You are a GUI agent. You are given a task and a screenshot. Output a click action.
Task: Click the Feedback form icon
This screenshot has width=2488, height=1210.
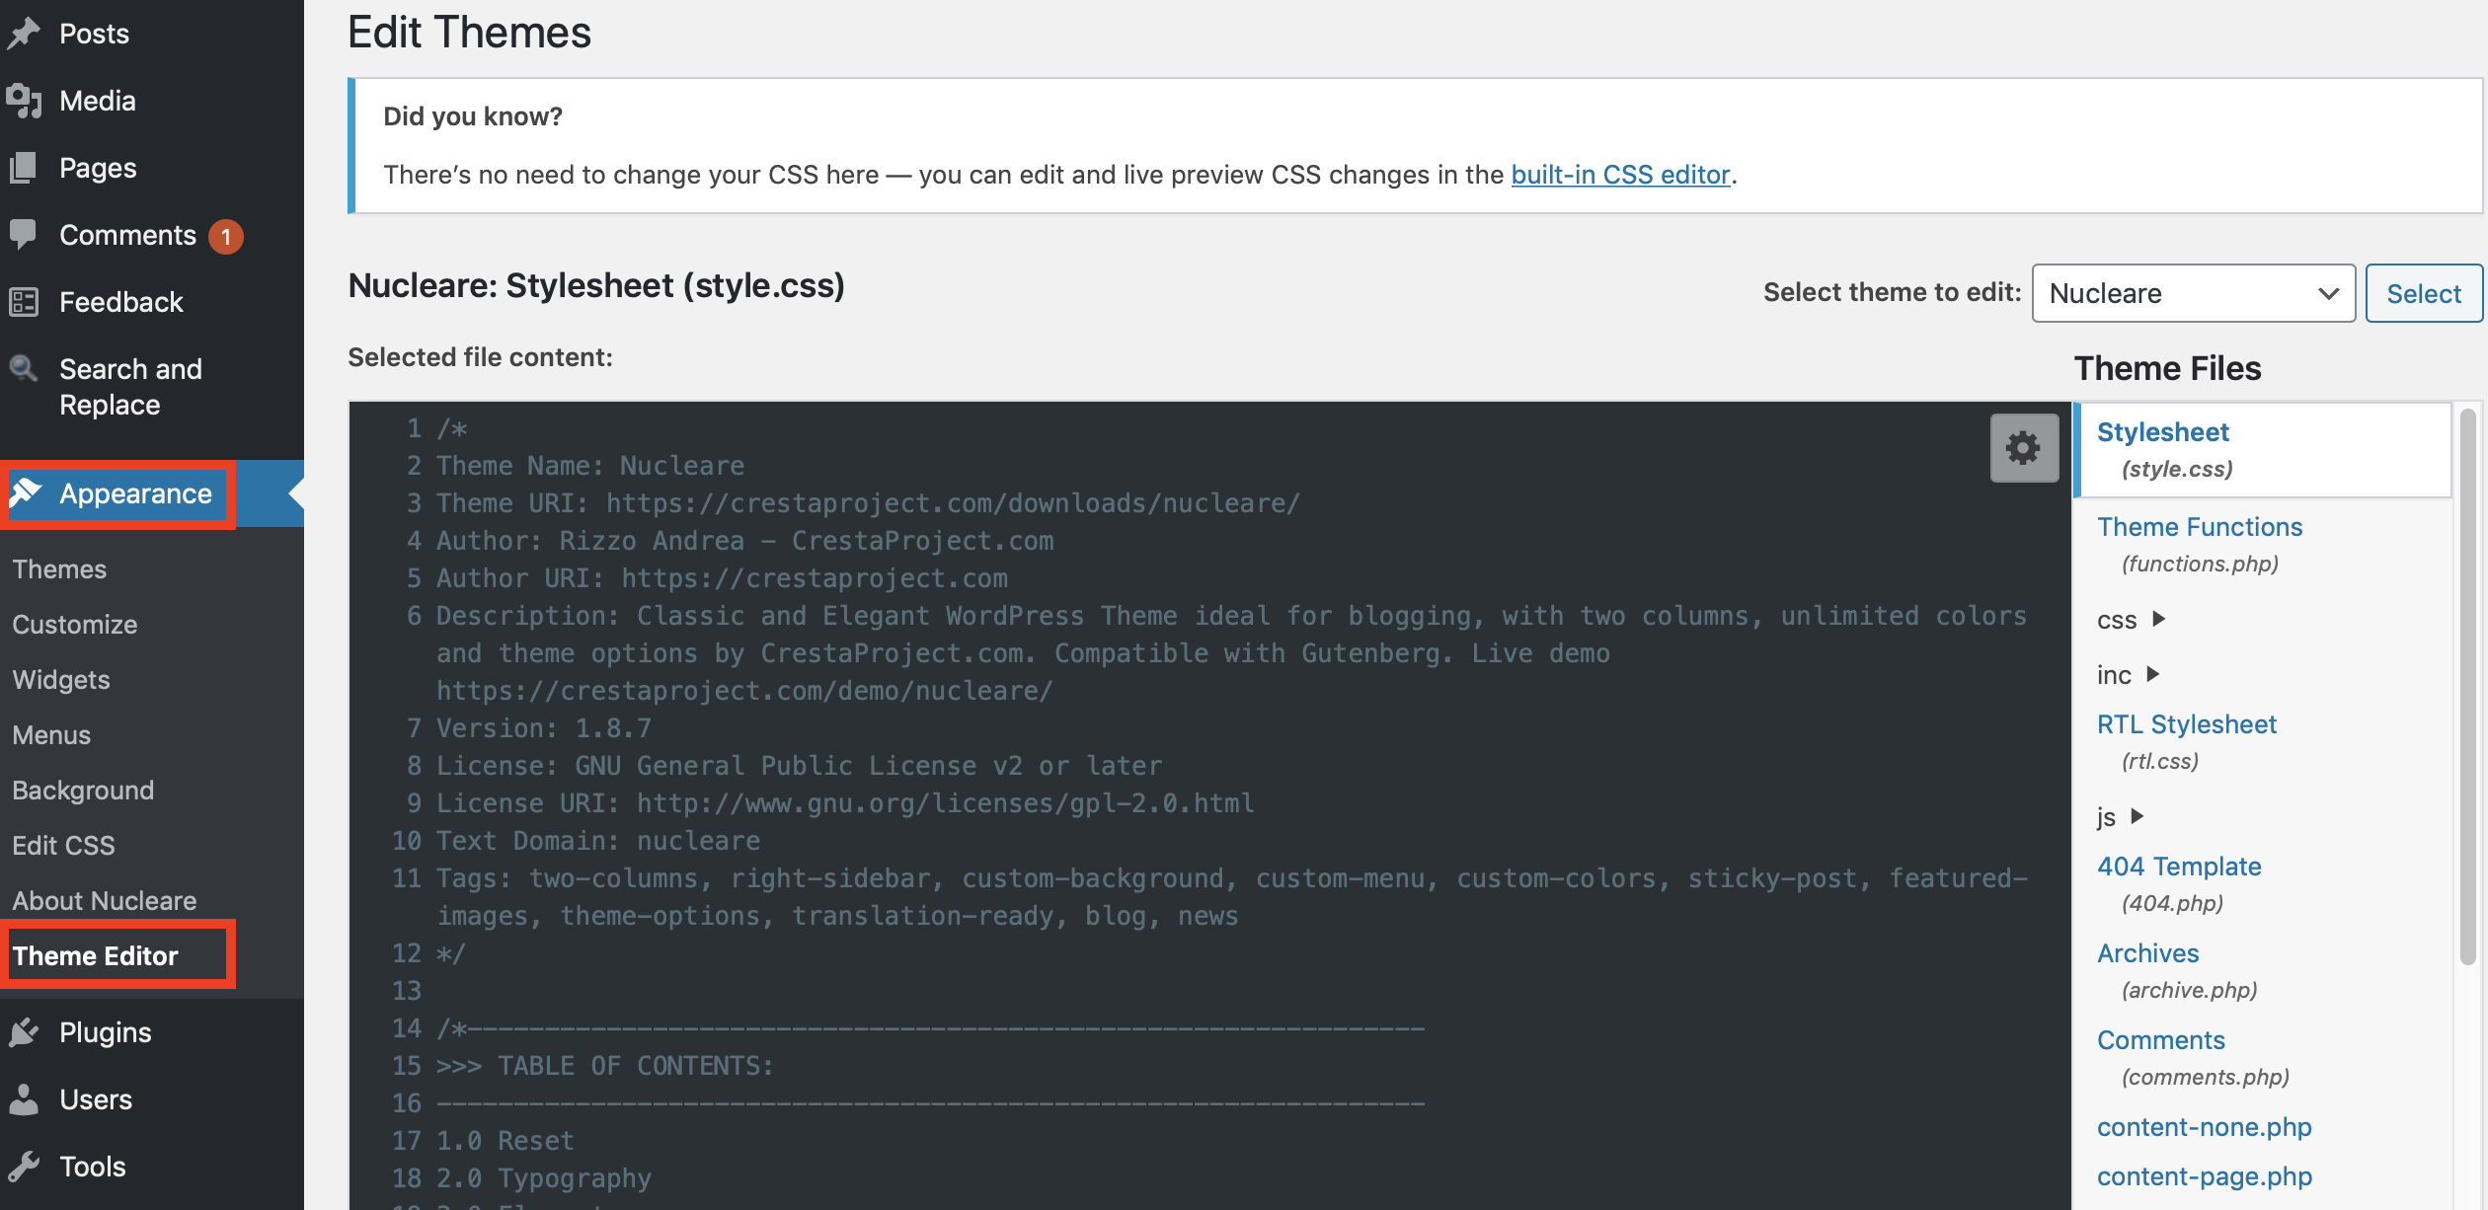[24, 302]
